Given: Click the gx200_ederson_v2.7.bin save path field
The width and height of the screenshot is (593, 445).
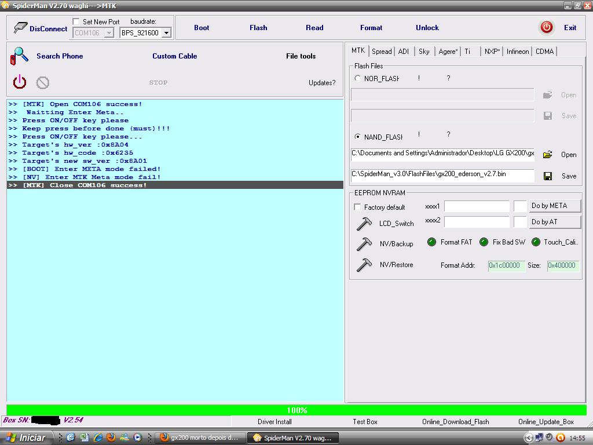Looking at the screenshot, I should click(x=442, y=175).
